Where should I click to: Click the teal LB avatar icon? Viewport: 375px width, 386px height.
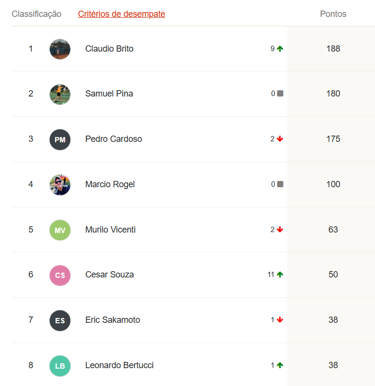click(x=60, y=366)
